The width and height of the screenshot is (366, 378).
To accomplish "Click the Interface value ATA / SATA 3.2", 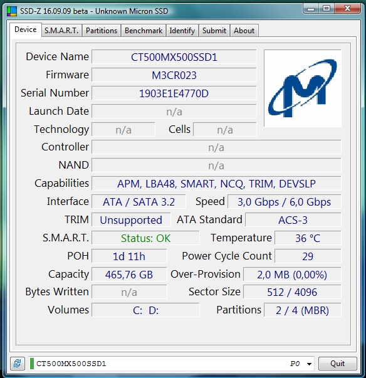I will pos(139,201).
